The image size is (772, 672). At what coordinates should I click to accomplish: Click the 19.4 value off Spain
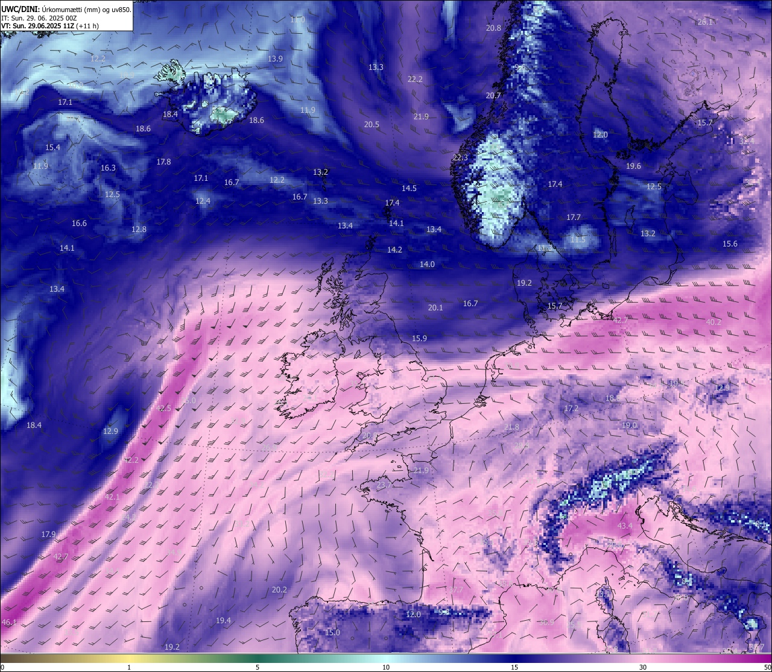(223, 620)
